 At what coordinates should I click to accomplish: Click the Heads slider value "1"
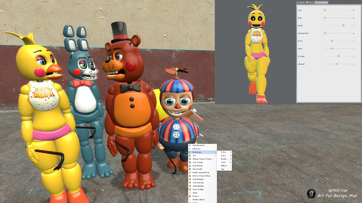pyautogui.click(x=353, y=26)
